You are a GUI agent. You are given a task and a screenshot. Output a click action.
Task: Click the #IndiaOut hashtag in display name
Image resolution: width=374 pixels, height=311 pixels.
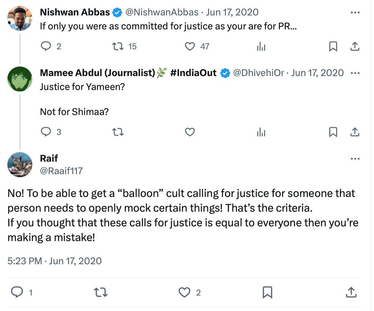pos(193,73)
